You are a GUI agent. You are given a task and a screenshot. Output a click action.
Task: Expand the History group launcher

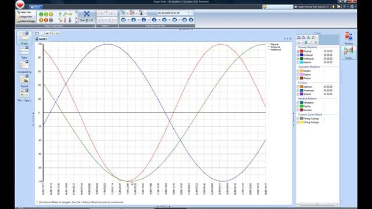click(116, 26)
